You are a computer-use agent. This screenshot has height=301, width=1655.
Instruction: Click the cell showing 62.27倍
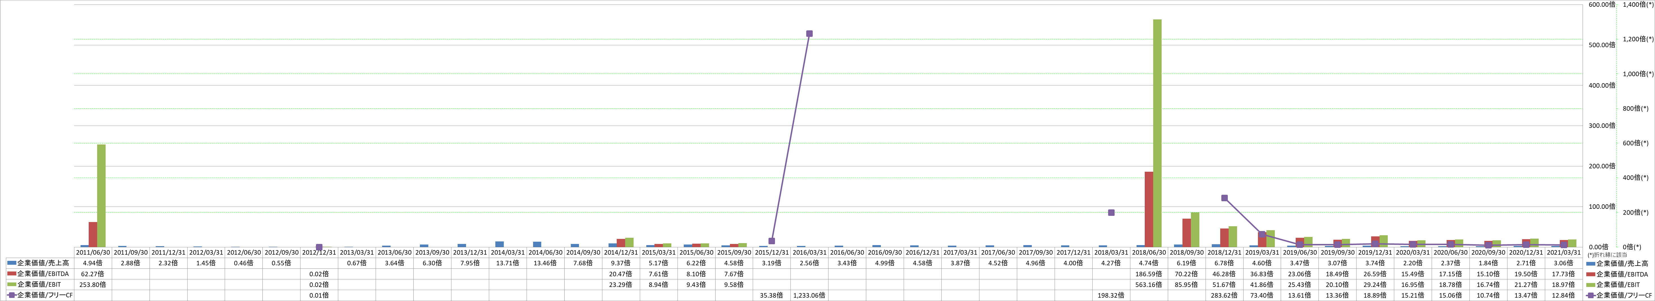93,273
